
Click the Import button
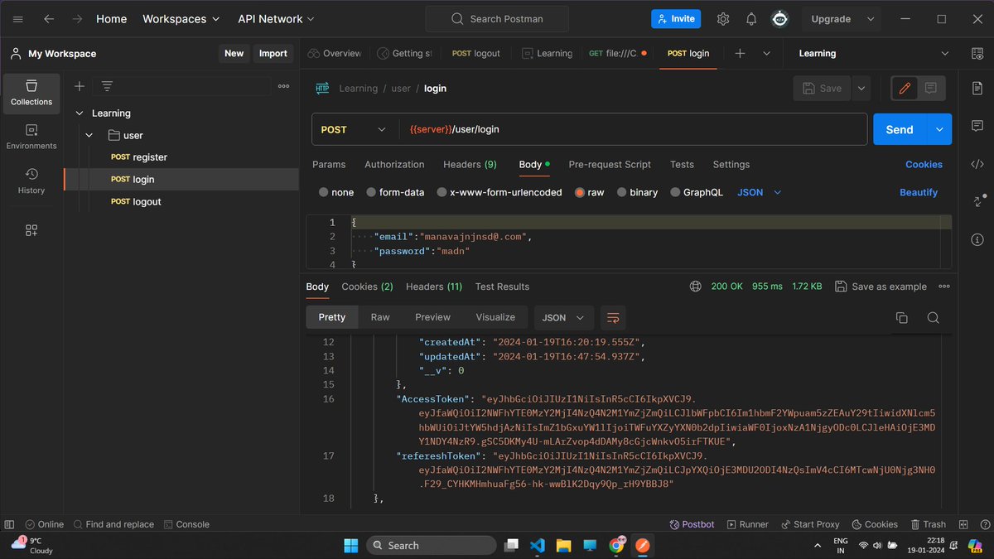click(273, 53)
